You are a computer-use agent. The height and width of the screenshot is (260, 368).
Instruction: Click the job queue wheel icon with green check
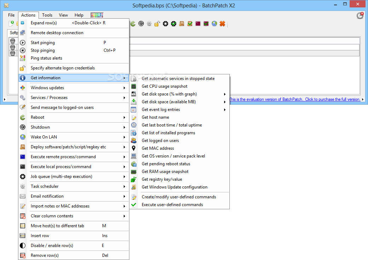point(174,24)
